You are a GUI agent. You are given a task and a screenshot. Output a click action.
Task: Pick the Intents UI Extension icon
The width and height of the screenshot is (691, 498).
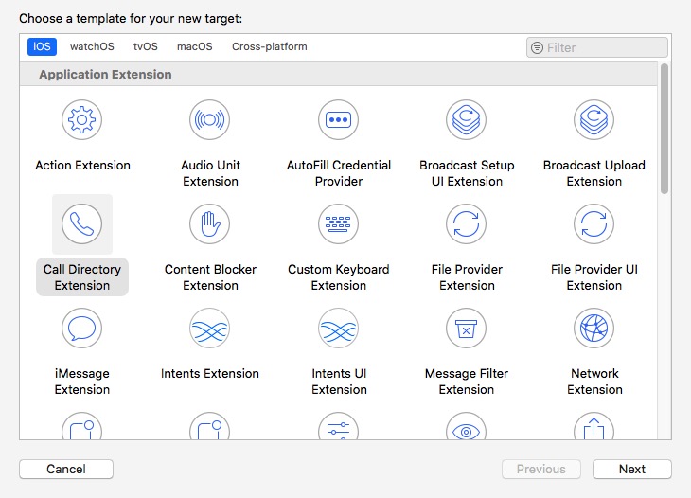point(339,328)
